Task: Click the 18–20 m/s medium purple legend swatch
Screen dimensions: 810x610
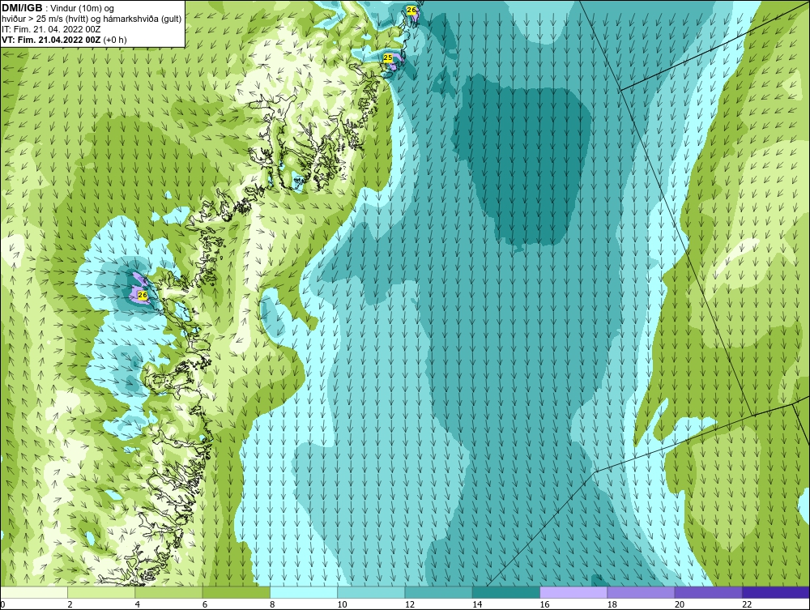Action: coord(641,592)
